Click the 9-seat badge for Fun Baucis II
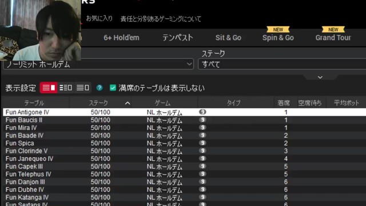Viewport: 366px width, 206px height. [x=202, y=120]
